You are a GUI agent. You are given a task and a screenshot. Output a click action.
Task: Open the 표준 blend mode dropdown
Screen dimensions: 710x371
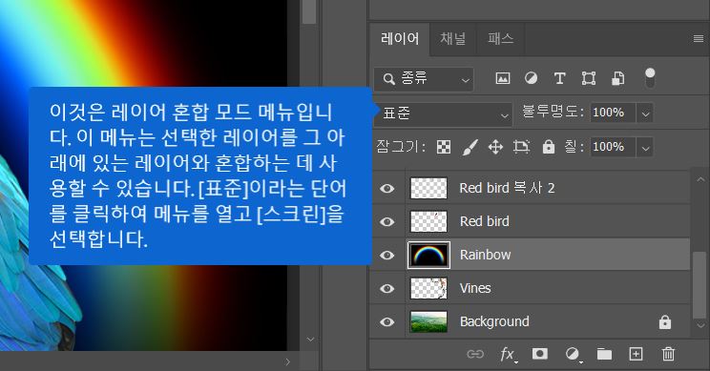point(444,113)
